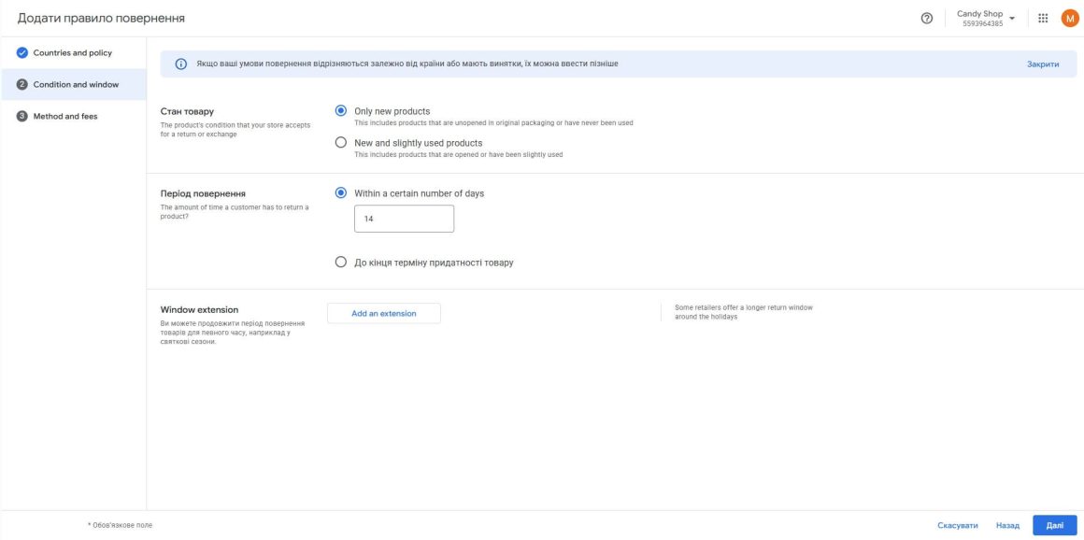This screenshot has height=540, width=1084.
Task: Click the page title Додати правило повернення
Action: click(101, 18)
